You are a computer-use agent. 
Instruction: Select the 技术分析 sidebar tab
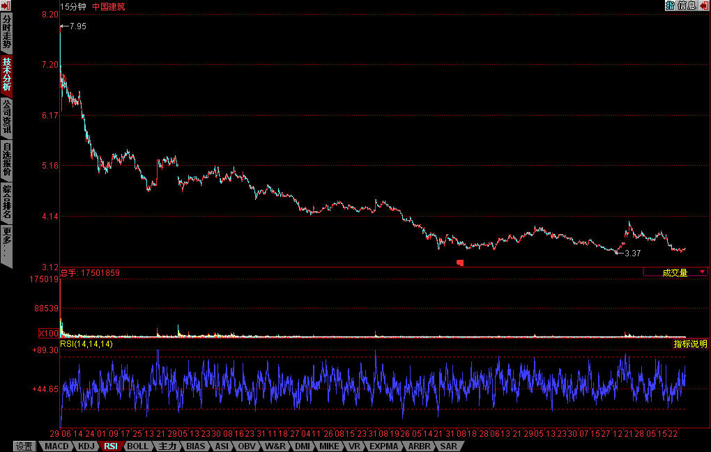[x=6, y=75]
